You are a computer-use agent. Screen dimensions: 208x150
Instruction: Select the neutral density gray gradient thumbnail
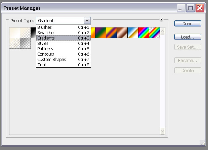pos(25,44)
